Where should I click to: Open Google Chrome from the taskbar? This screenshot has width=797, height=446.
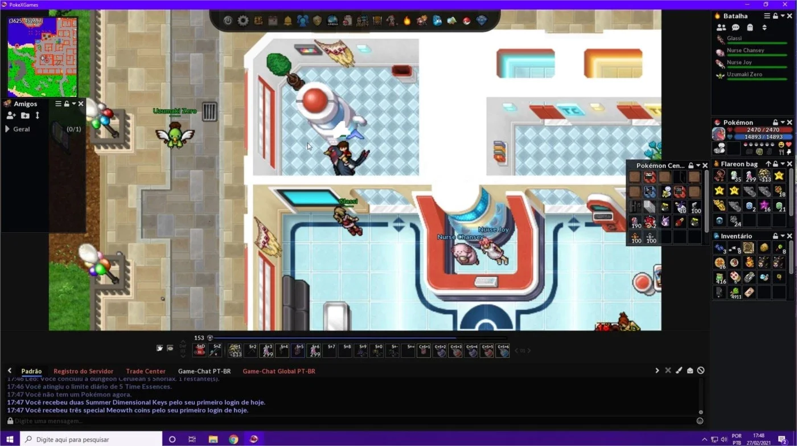coord(233,439)
